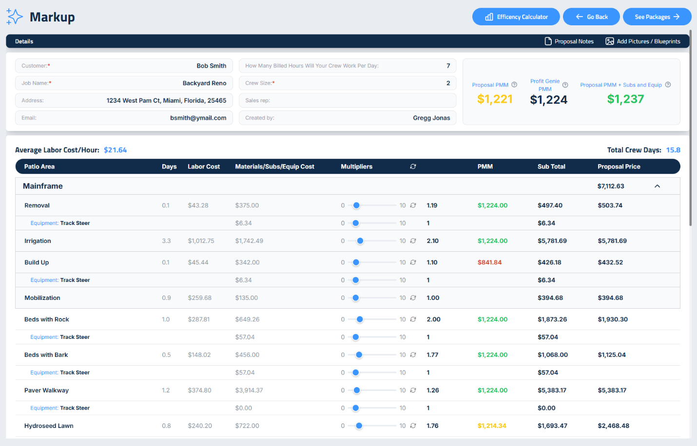The image size is (697, 446).
Task: Reset the Removal row multiplier
Action: [x=413, y=205]
